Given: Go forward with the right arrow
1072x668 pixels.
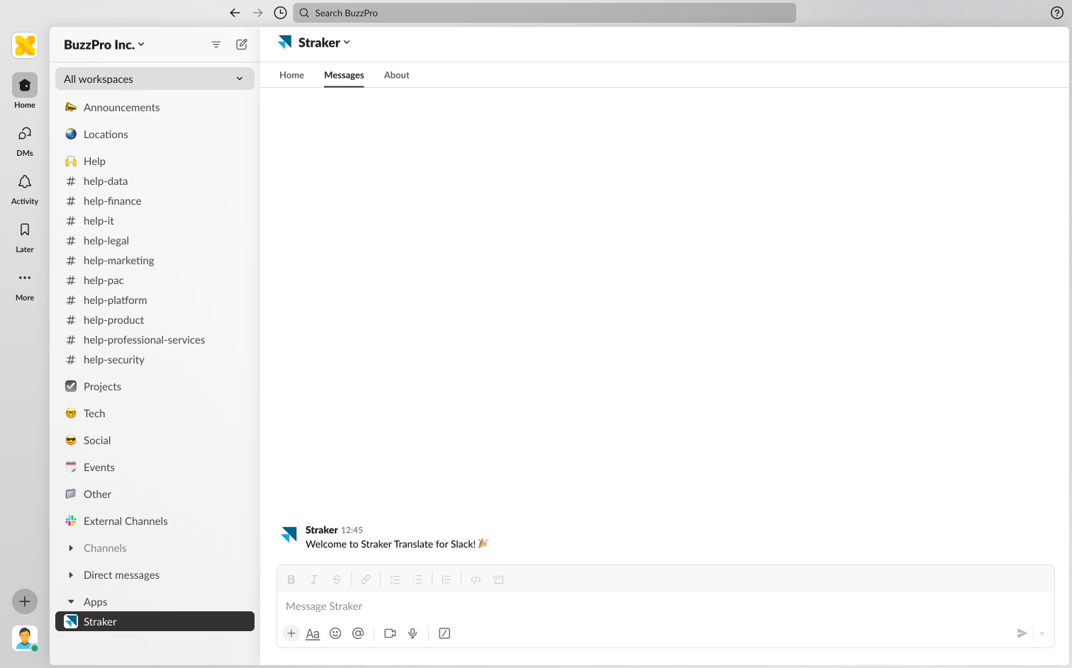Looking at the screenshot, I should point(258,13).
